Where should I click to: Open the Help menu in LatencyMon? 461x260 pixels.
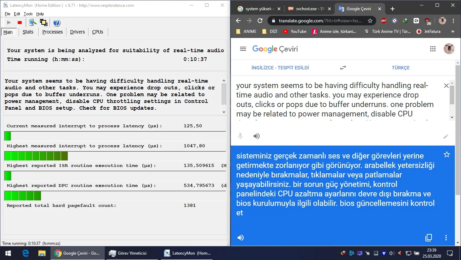coord(40,14)
